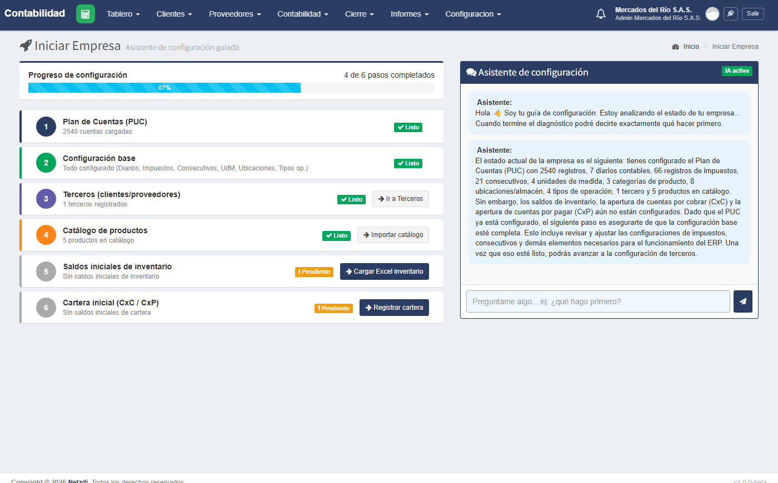Click the dashboard icon in breadcrumb
The image size is (778, 483).
[x=675, y=47]
